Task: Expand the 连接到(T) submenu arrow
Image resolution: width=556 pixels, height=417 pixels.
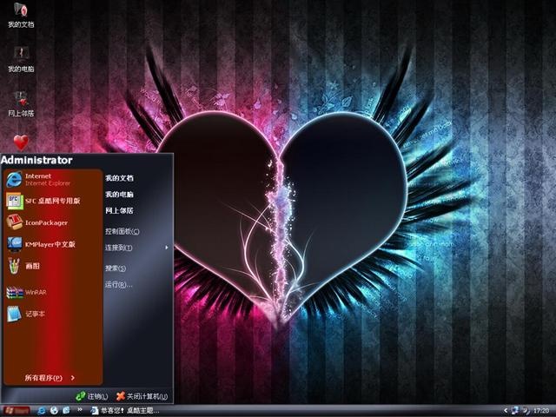Action: pos(167,247)
